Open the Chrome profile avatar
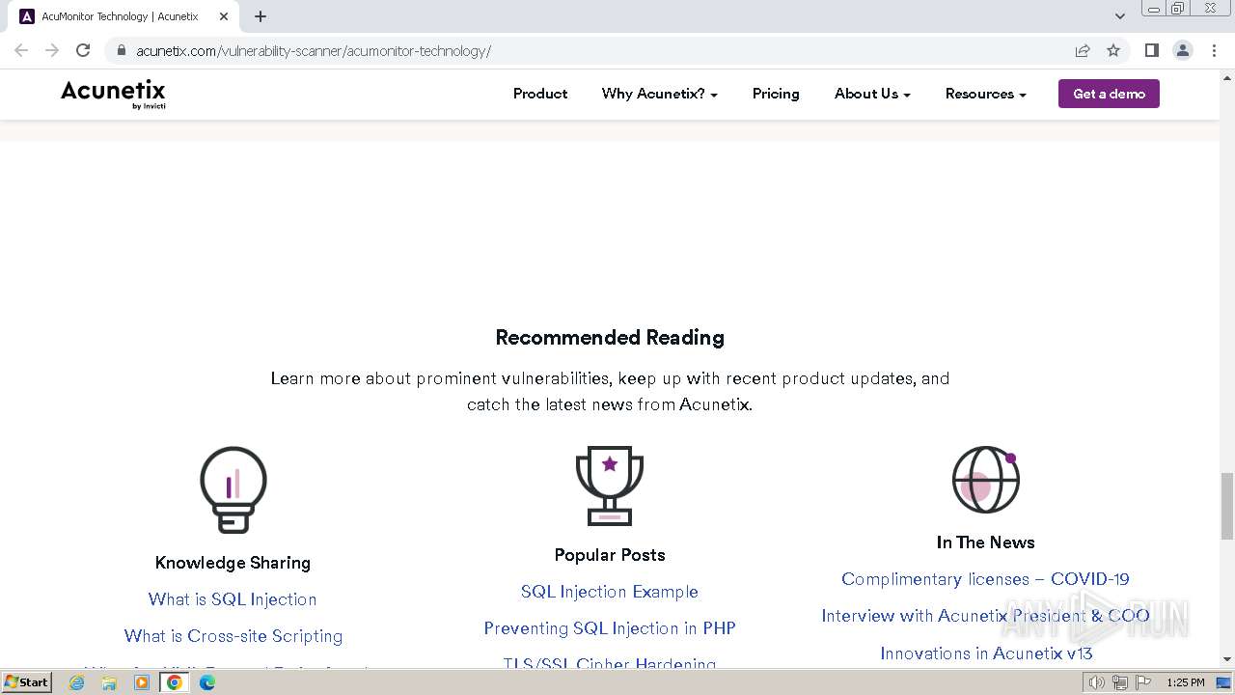The width and height of the screenshot is (1235, 695). [x=1183, y=50]
